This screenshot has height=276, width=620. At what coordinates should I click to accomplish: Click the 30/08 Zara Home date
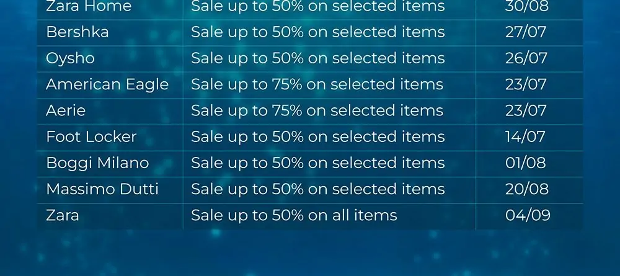pos(526,6)
